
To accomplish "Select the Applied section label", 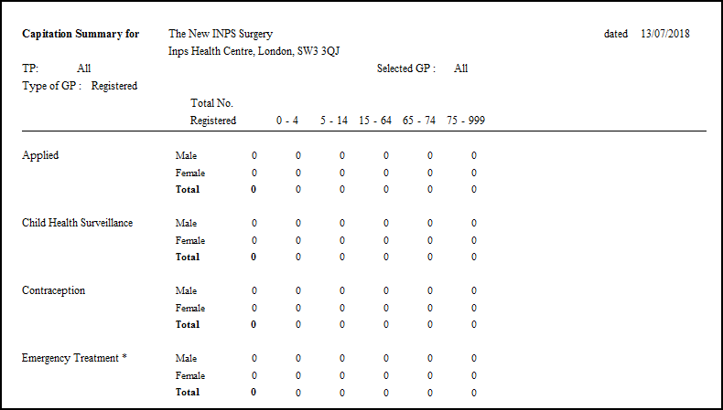I will (40, 155).
